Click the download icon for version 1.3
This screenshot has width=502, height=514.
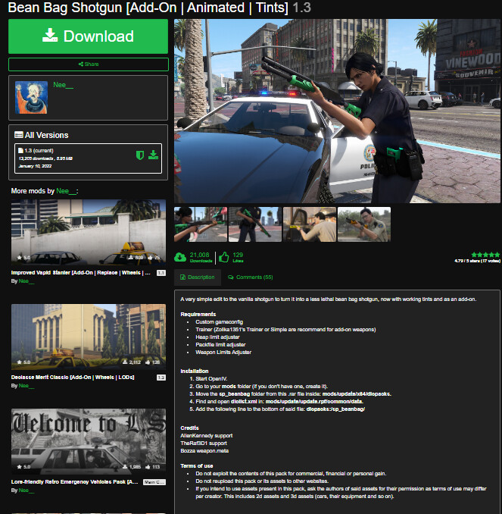tap(153, 155)
